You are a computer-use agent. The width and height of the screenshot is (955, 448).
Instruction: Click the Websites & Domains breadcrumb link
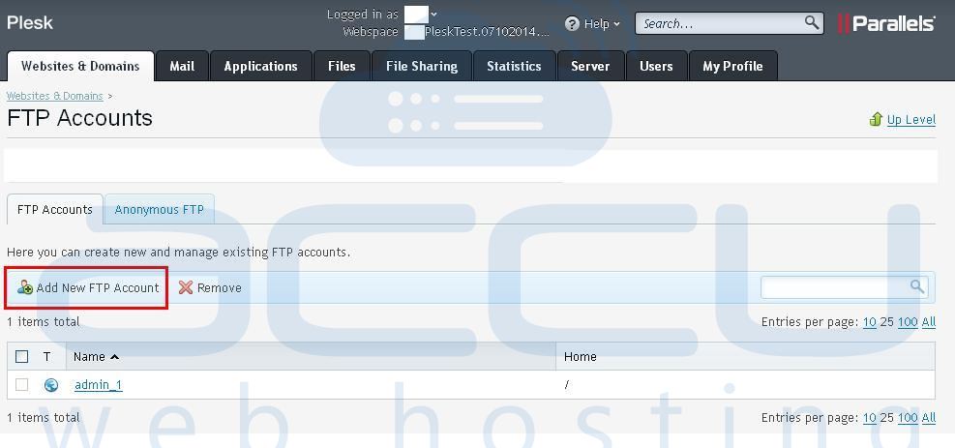55,96
